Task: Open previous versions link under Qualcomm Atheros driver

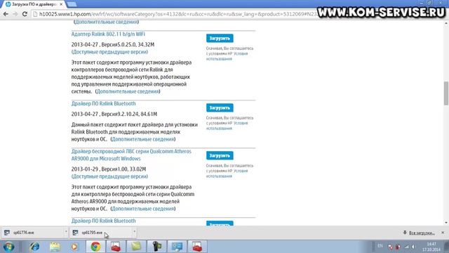Action: pos(109,176)
